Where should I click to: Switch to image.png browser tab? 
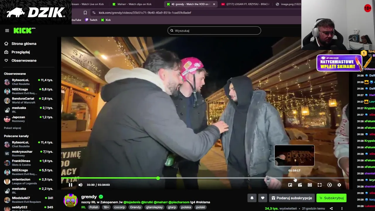coord(289,4)
